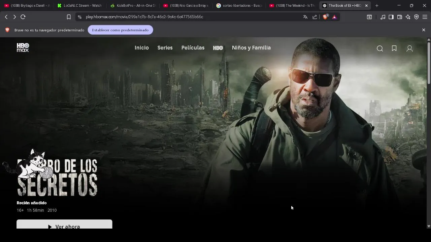Open the Series section
The image size is (431, 242).
165,48
